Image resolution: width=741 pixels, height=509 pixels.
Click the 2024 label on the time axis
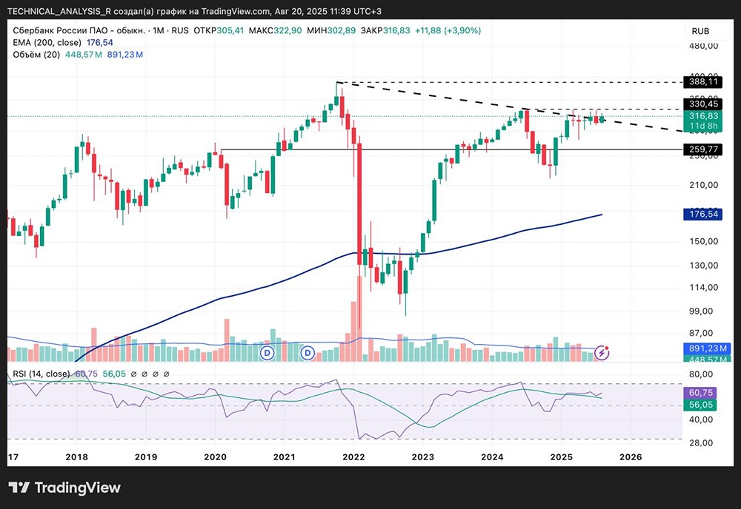(x=493, y=457)
